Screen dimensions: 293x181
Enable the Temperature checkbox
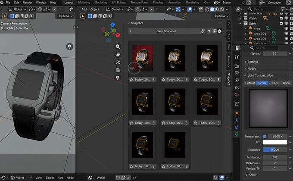pos(265,137)
